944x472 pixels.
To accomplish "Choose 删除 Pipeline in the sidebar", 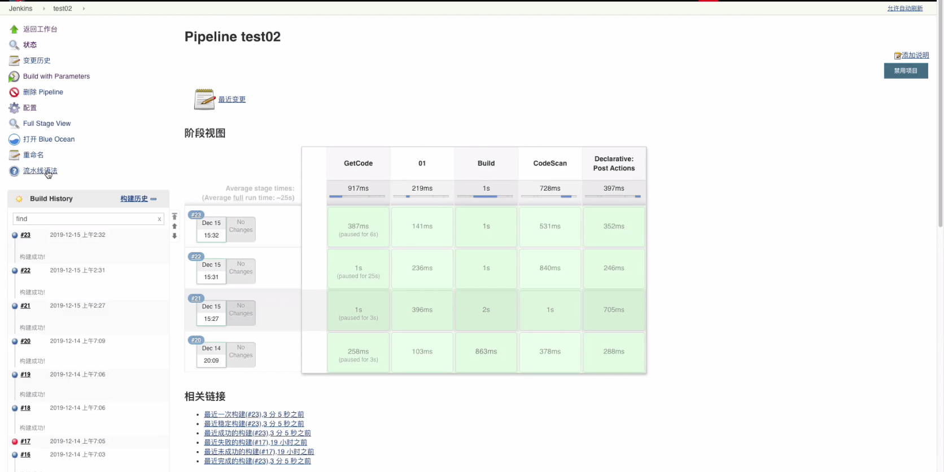I will [43, 92].
